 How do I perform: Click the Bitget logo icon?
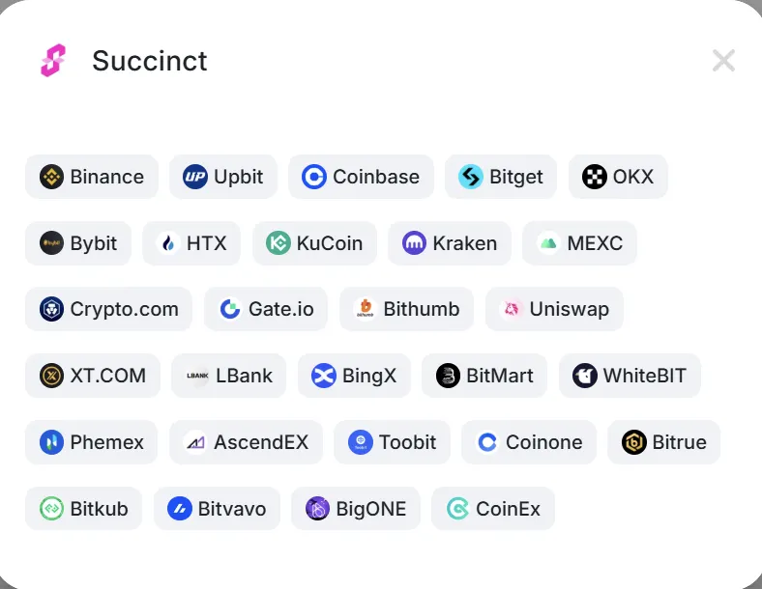tap(471, 177)
